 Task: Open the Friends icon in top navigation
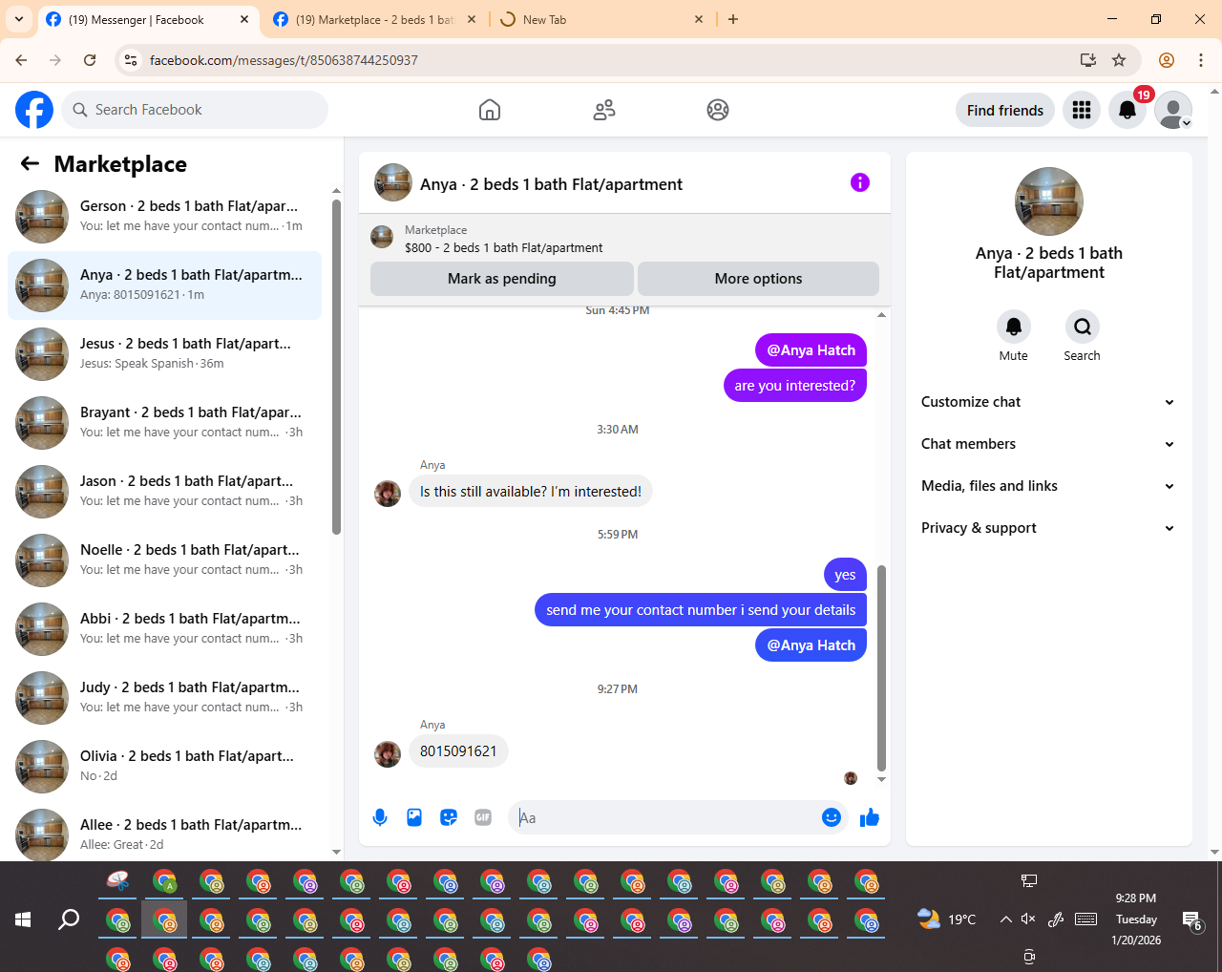[604, 110]
